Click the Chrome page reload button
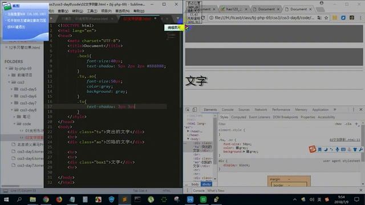Screen dimensions: 365x205 tap(203, 18)
